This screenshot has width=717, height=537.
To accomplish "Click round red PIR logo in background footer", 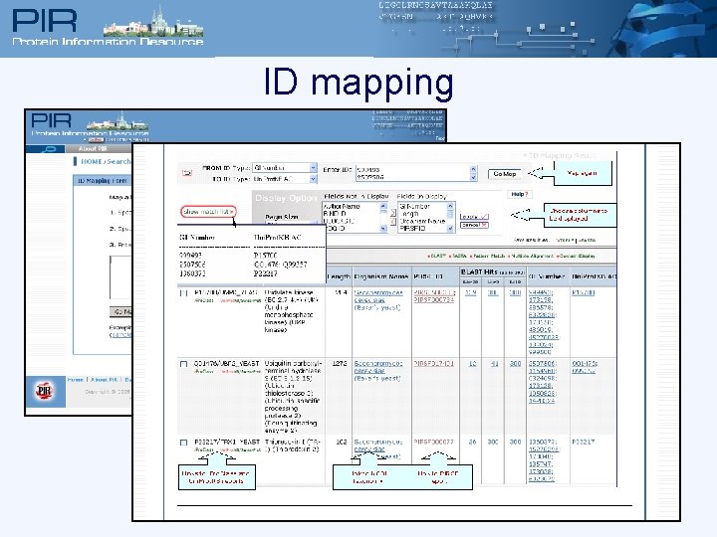I will click(x=45, y=392).
